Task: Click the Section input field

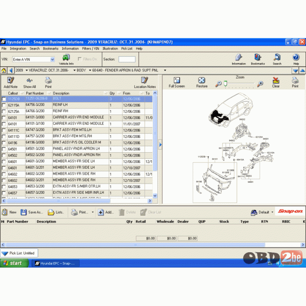Action: 127,59
